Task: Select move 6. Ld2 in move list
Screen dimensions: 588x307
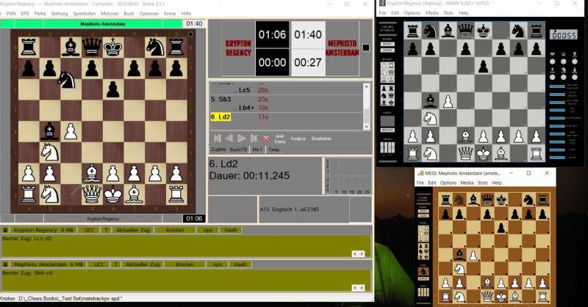Action: (221, 116)
